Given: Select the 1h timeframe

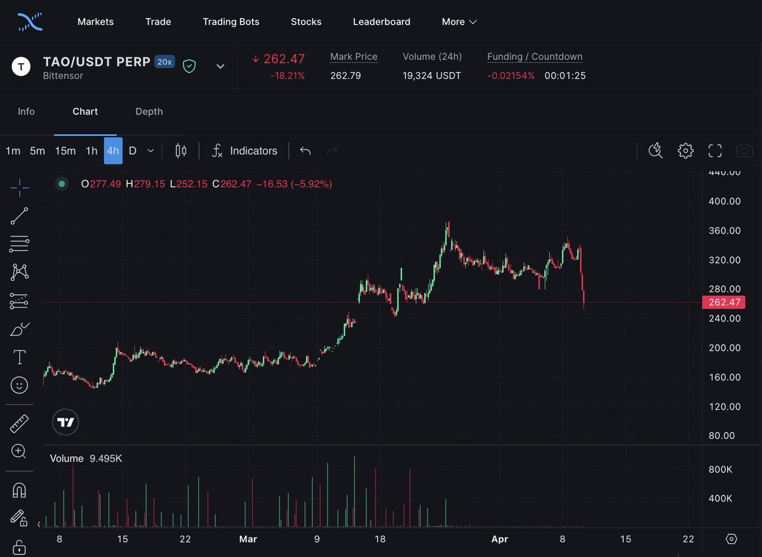Looking at the screenshot, I should tap(91, 151).
